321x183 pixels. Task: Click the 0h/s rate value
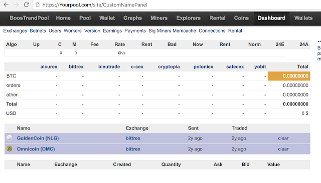(121, 53)
